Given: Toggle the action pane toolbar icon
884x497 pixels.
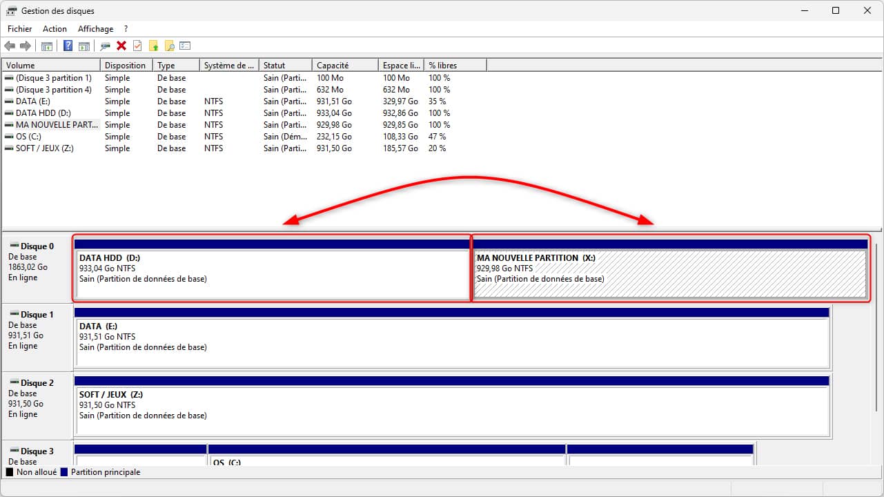Looking at the screenshot, I should [x=84, y=46].
